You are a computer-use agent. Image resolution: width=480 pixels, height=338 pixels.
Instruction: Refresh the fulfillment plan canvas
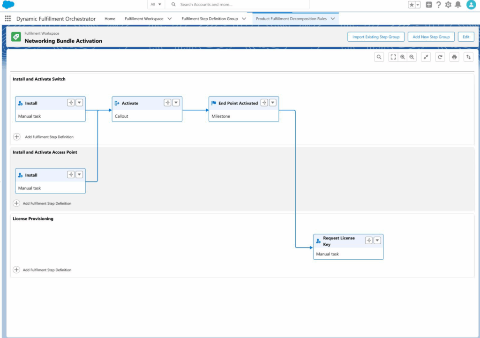pos(440,57)
